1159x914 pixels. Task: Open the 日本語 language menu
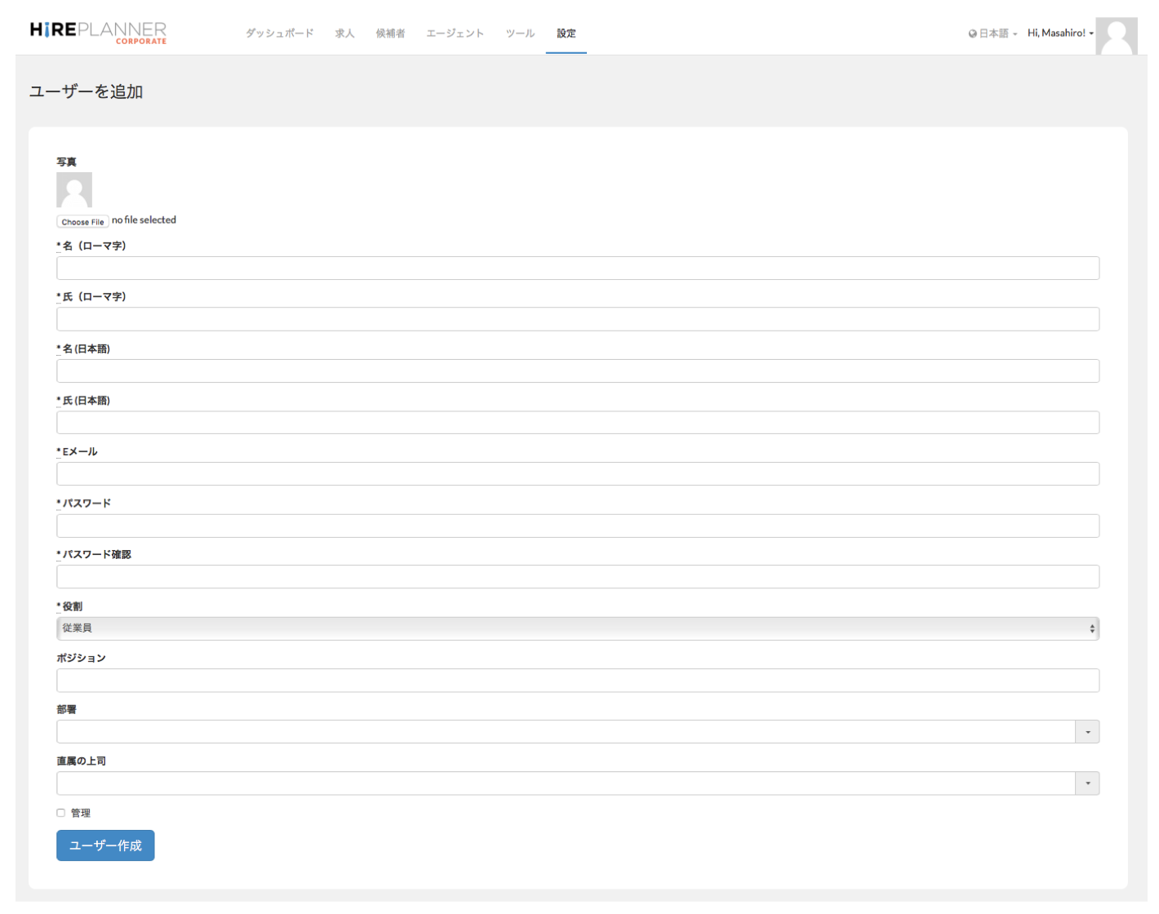(x=994, y=33)
